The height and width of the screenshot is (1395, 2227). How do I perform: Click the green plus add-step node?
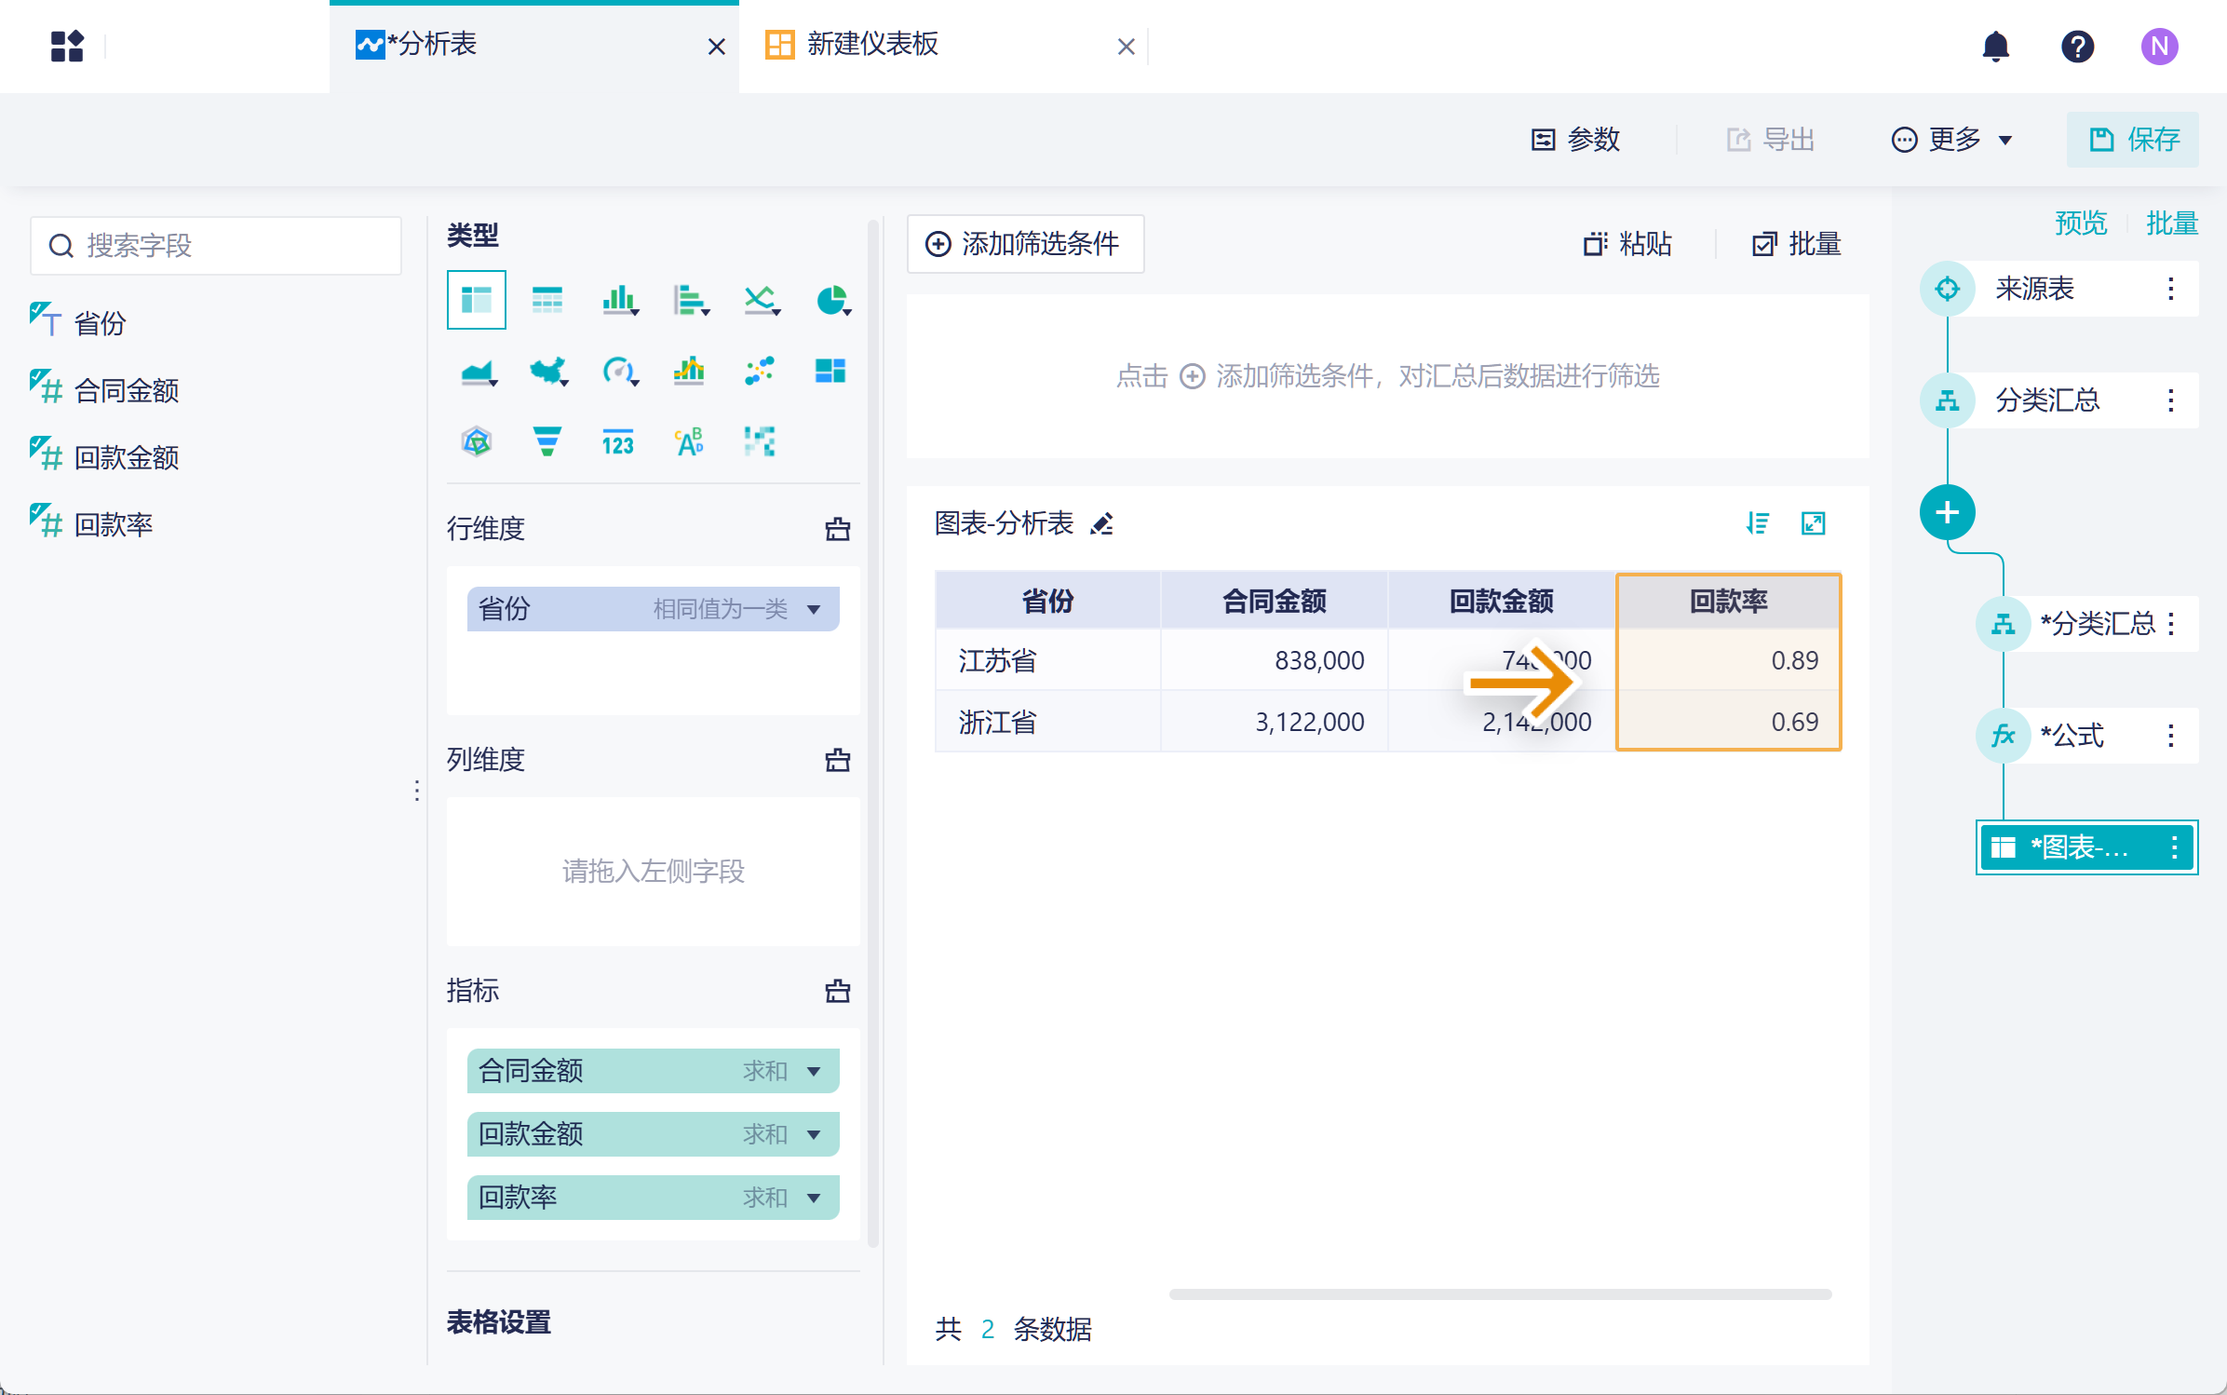click(1947, 512)
